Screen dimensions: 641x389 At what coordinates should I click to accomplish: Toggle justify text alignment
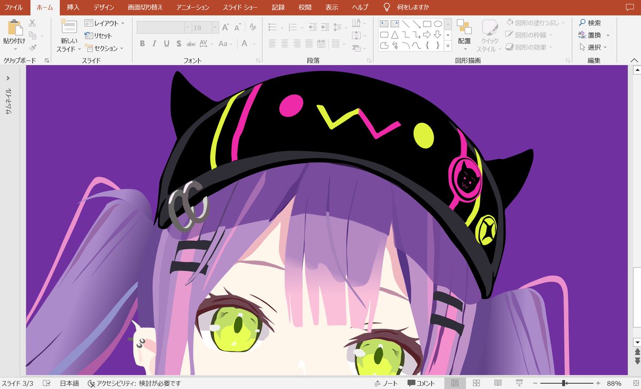coord(309,44)
